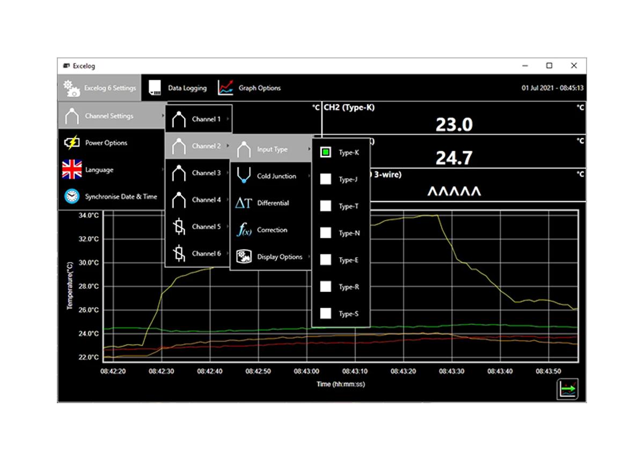Click the Power Options battery icon
The image size is (644, 460).
point(71,143)
